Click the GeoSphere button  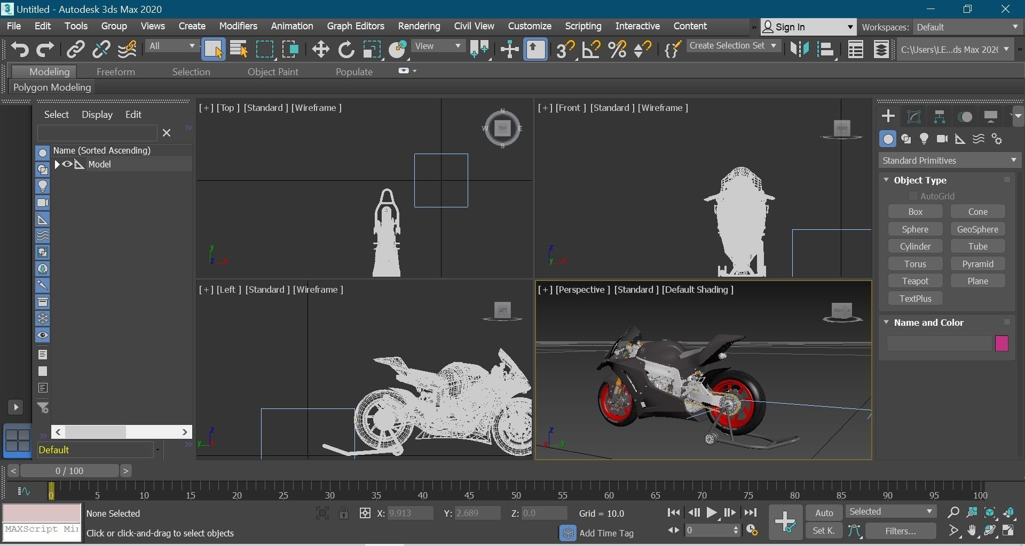[977, 229]
